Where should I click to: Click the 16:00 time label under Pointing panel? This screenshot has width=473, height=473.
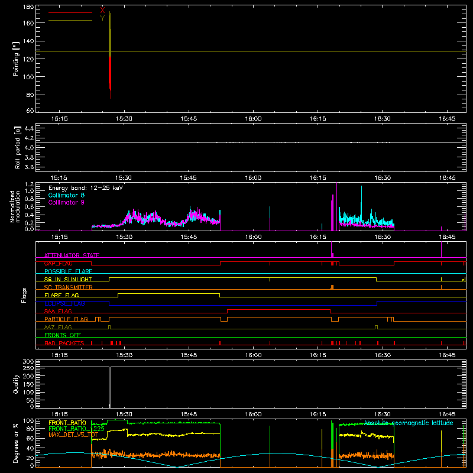point(253,119)
